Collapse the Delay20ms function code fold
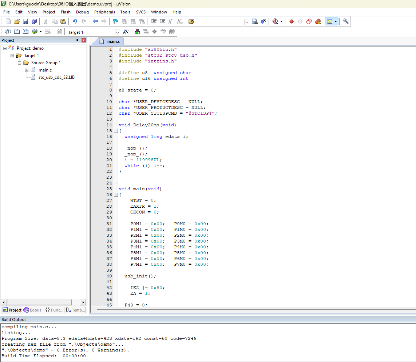 [x=116, y=131]
